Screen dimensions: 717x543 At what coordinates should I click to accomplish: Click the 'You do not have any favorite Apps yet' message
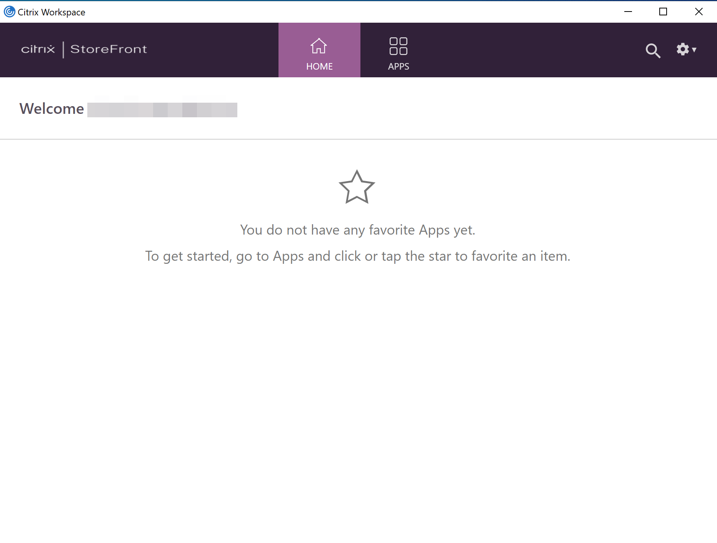tap(358, 230)
